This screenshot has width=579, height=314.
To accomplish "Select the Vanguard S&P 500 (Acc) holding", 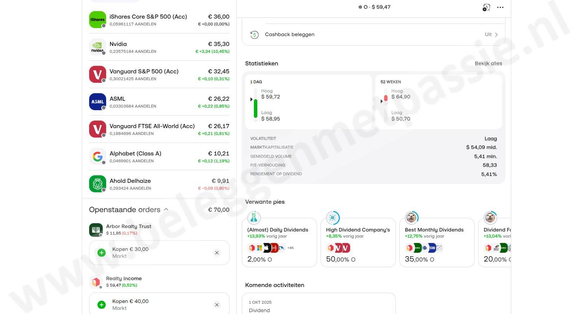I will tap(159, 75).
